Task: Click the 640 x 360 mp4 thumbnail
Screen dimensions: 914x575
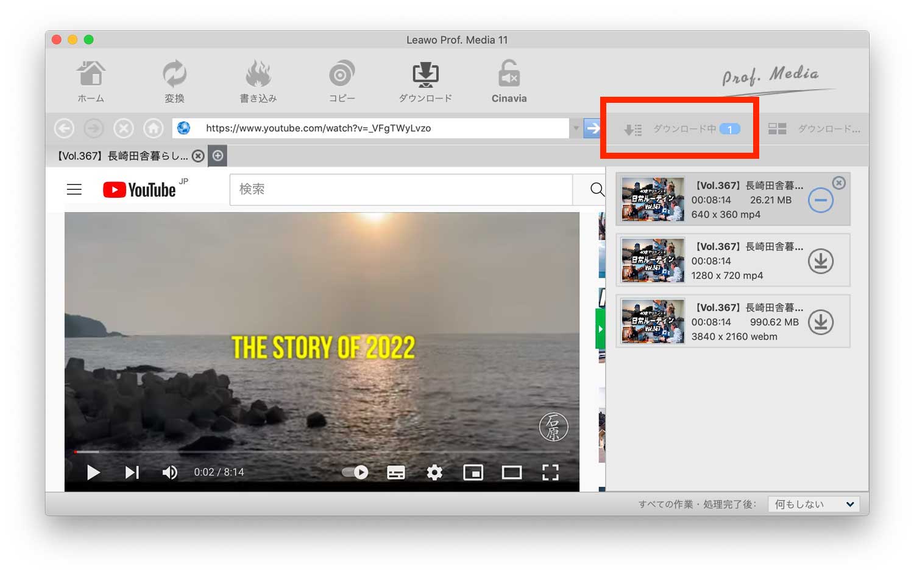Action: click(x=653, y=200)
